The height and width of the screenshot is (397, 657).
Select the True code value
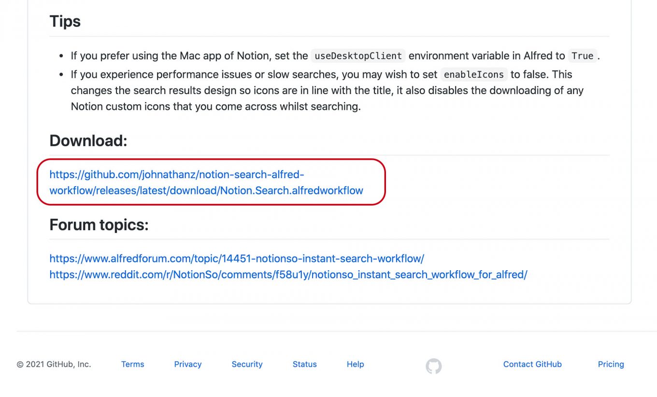583,55
